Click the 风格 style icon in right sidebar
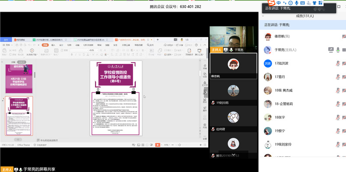Image resolution: width=346 pixels, height=172 pixels. click(x=205, y=126)
